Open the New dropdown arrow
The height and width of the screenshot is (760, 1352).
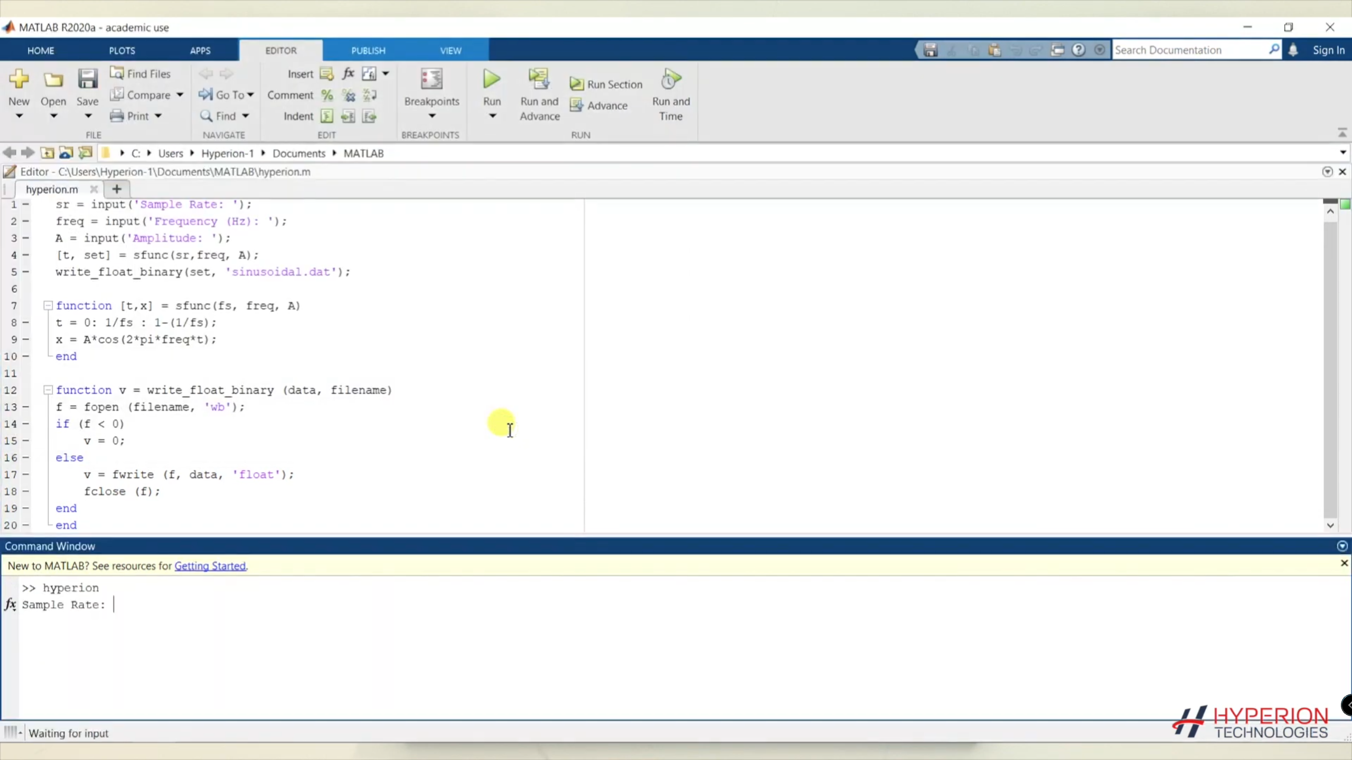19,116
